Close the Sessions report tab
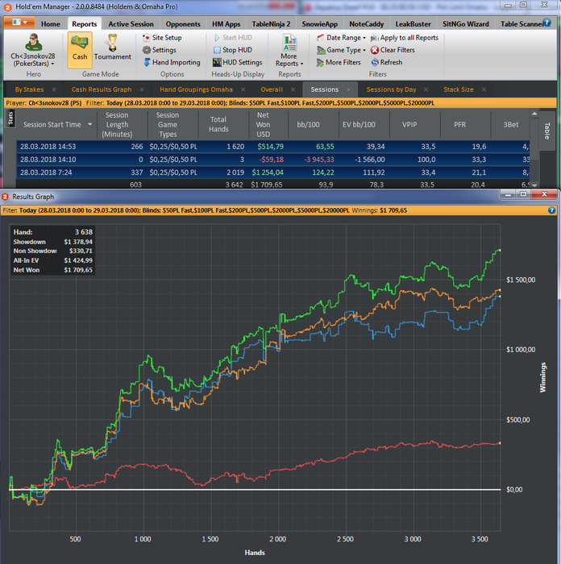561x564 pixels. 349,89
